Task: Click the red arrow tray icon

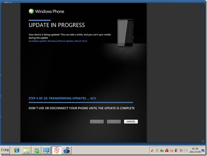Action: [152, 150]
